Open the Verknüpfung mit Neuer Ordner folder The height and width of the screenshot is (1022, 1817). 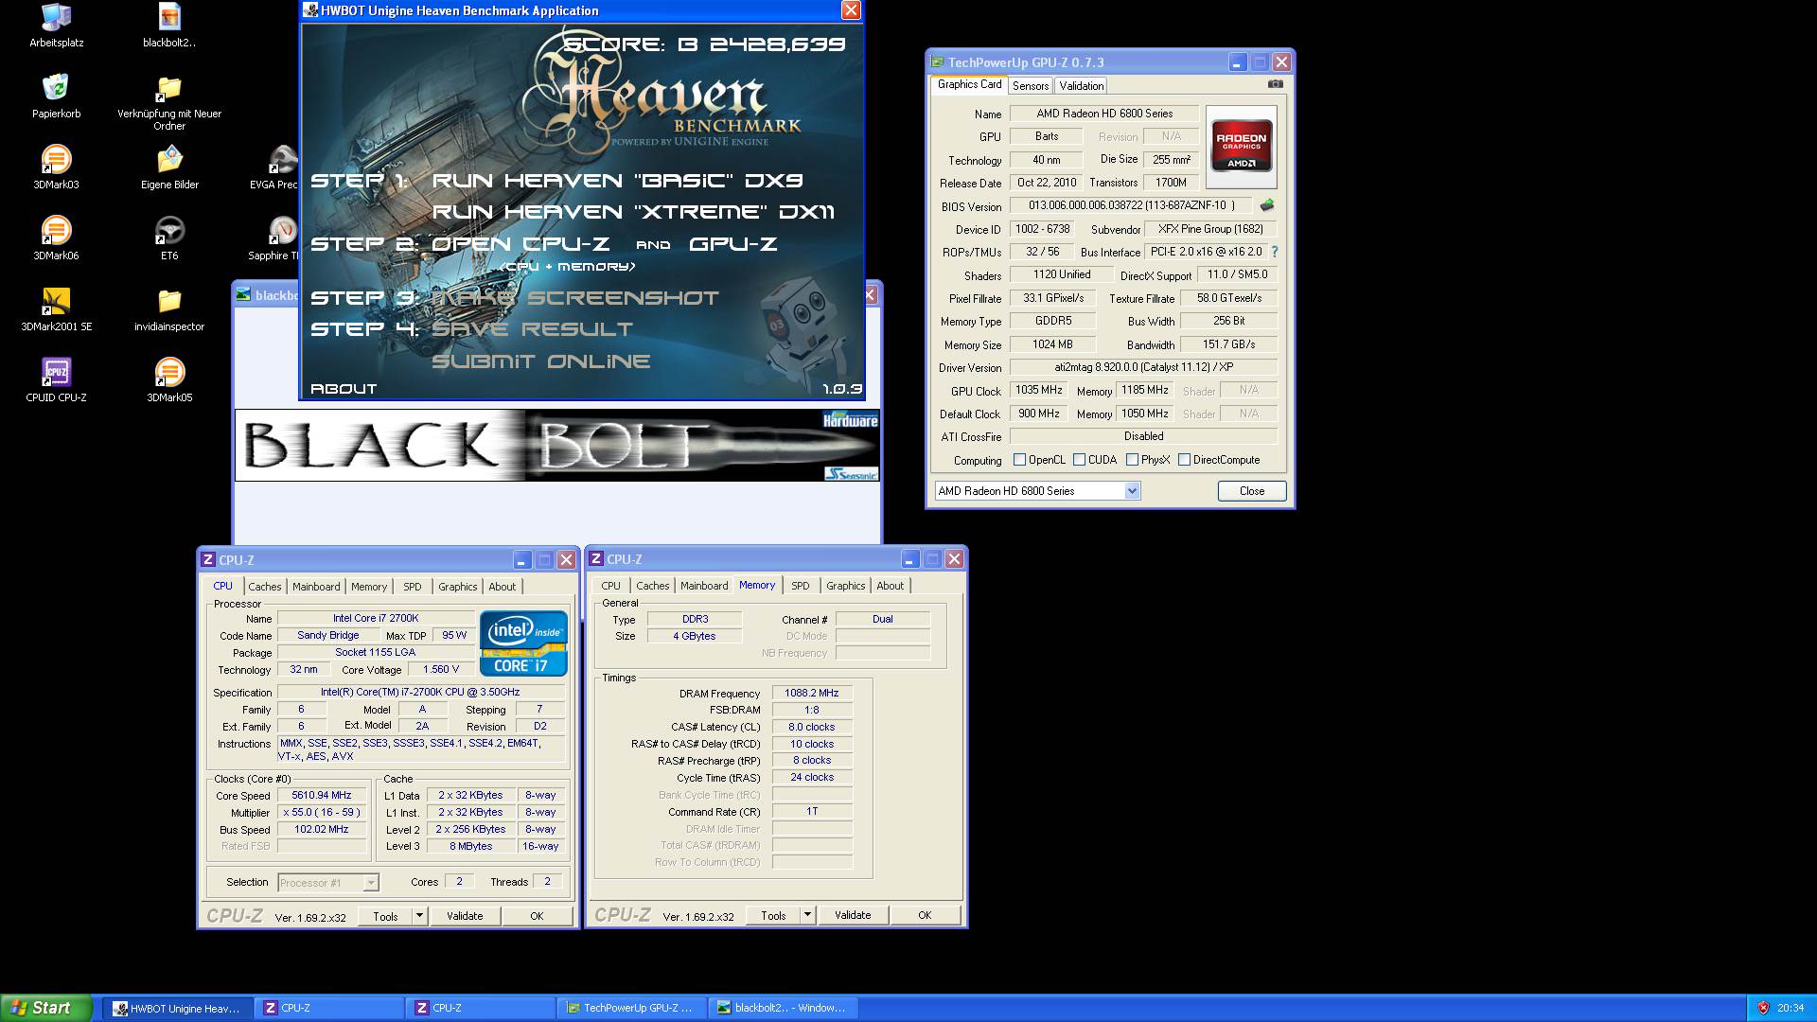click(x=169, y=102)
